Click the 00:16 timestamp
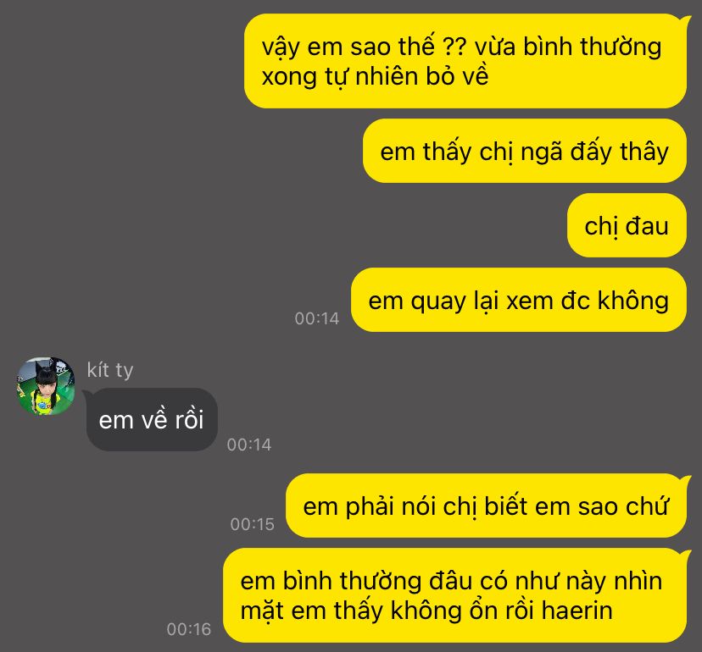This screenshot has width=702, height=652. point(189,630)
